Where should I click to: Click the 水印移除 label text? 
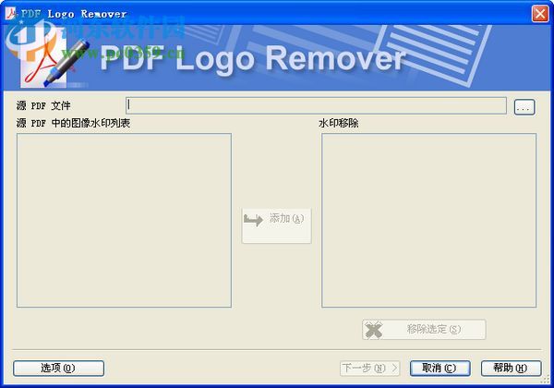tap(339, 123)
